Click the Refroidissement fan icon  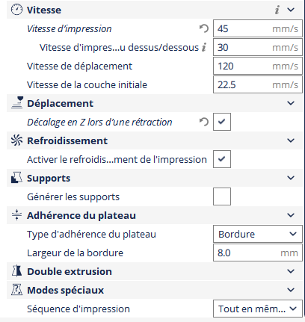16,140
